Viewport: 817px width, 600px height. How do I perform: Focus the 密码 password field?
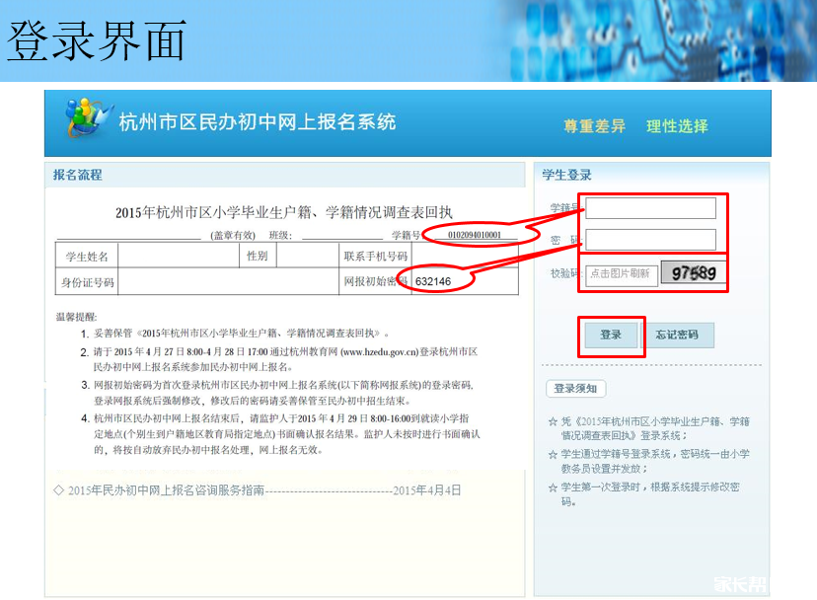point(650,240)
